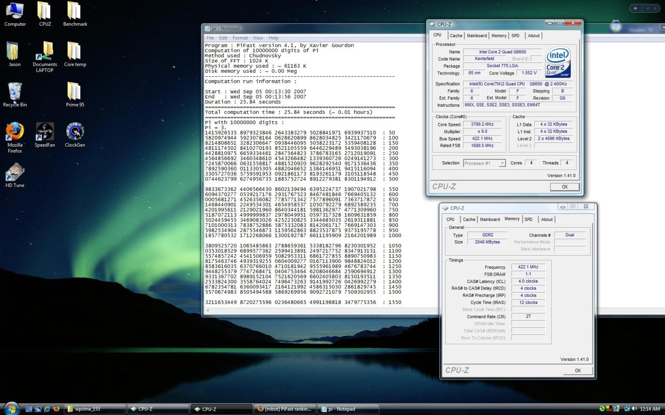The width and height of the screenshot is (665, 415).
Task: Click the network connection tray icon
Action: pos(627,408)
